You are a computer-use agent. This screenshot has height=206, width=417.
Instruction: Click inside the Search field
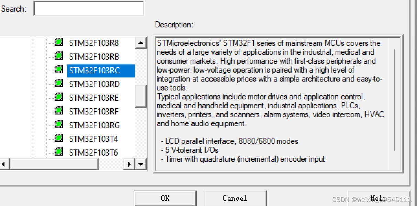tap(89, 8)
